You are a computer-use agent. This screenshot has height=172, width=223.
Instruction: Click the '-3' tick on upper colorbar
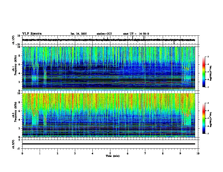(x=208, y=57)
